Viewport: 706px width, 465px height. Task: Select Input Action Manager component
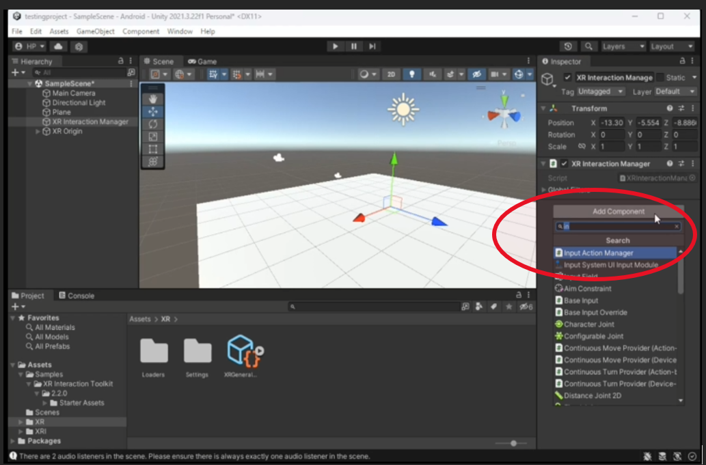615,253
